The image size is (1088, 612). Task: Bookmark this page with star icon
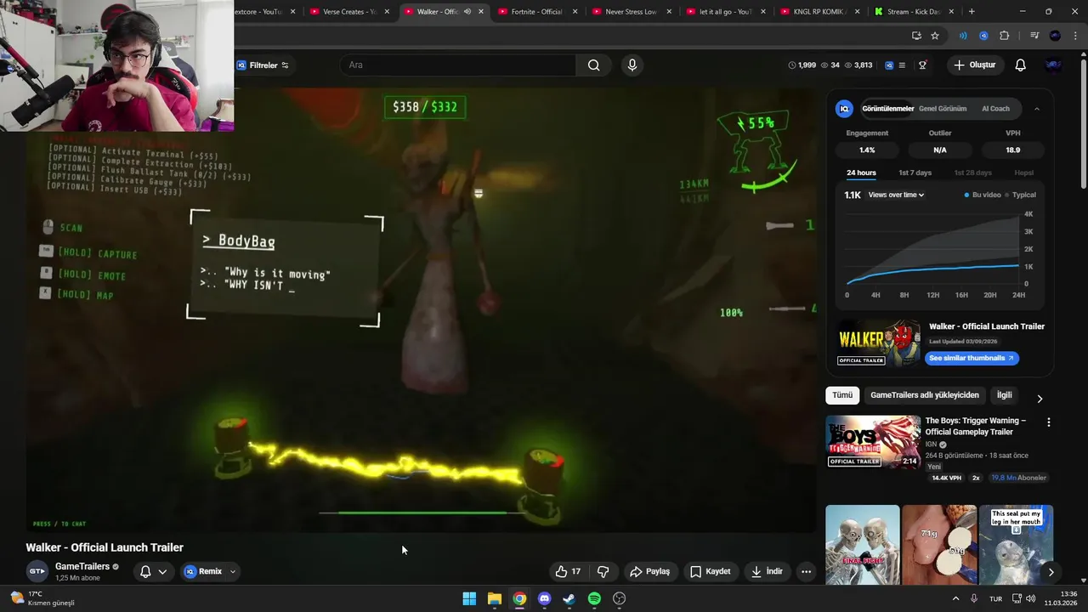pyautogui.click(x=935, y=36)
